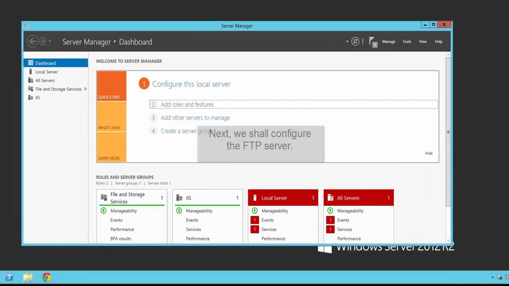Click scroll up arrow of dashboard
The image size is (509, 286).
click(x=448, y=55)
